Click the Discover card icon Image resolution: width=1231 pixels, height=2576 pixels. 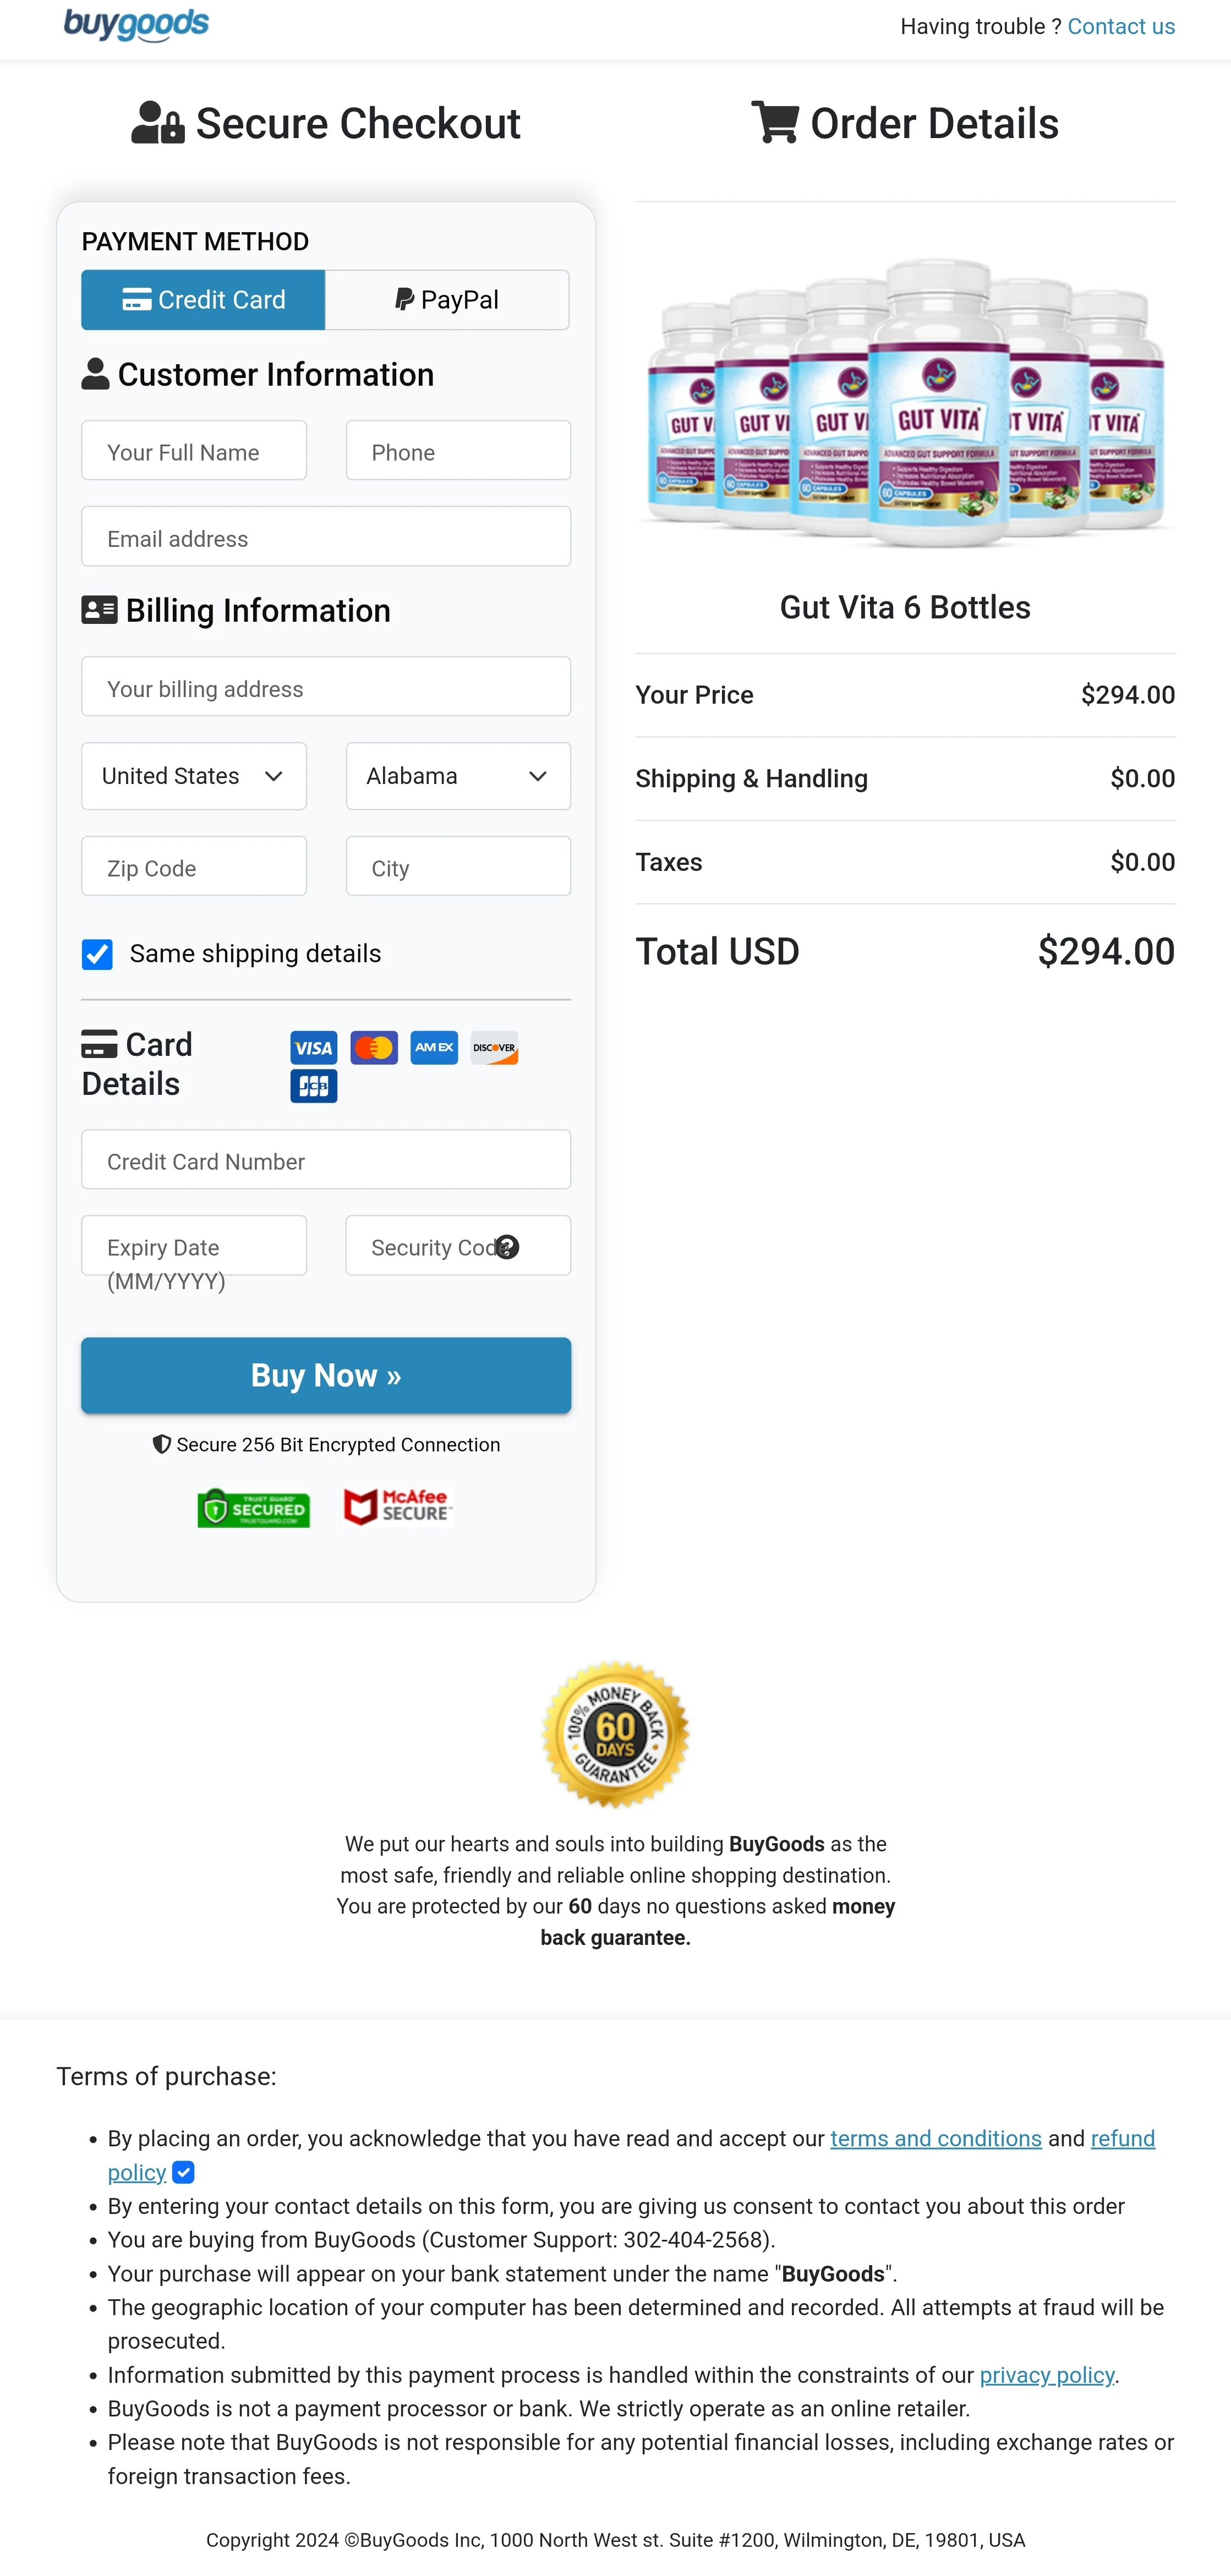pyautogui.click(x=494, y=1047)
